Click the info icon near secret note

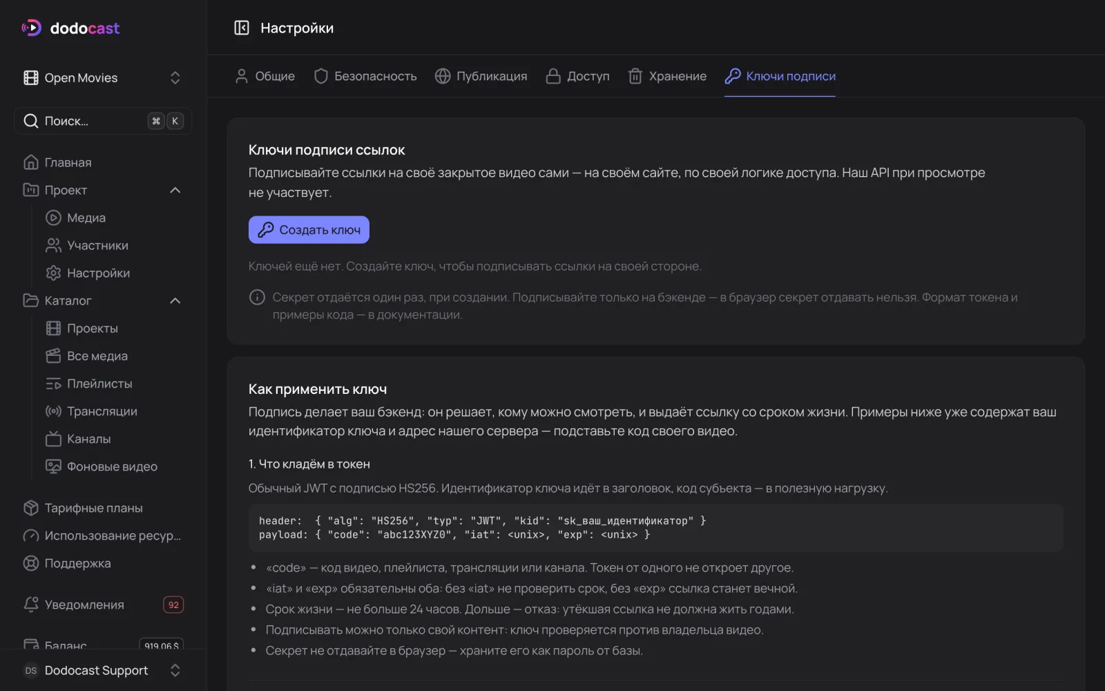click(257, 297)
